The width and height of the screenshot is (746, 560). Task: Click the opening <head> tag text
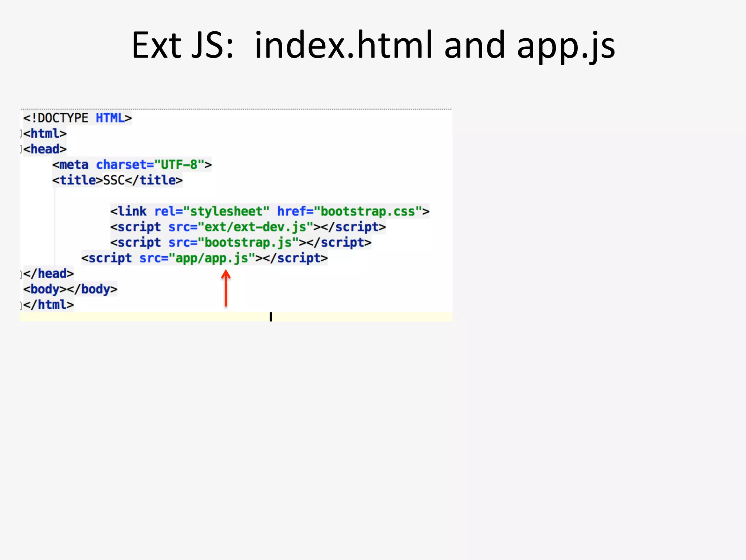click(45, 149)
